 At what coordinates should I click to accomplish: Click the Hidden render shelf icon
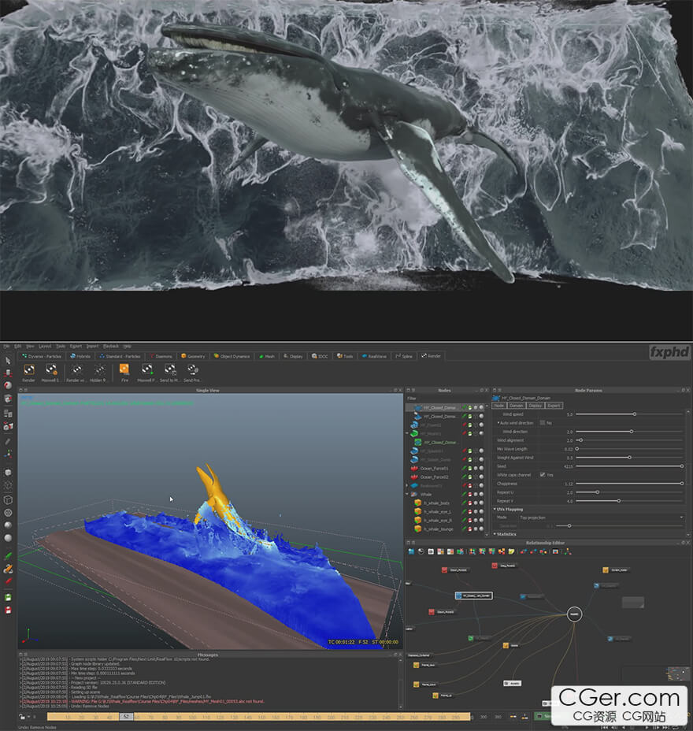point(100,369)
